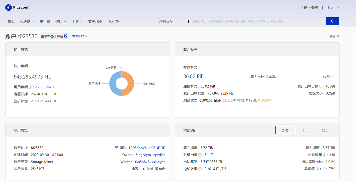Open Owner address f1egzdym...npzrij6a
The height and width of the screenshot is (182, 356).
point(150,155)
